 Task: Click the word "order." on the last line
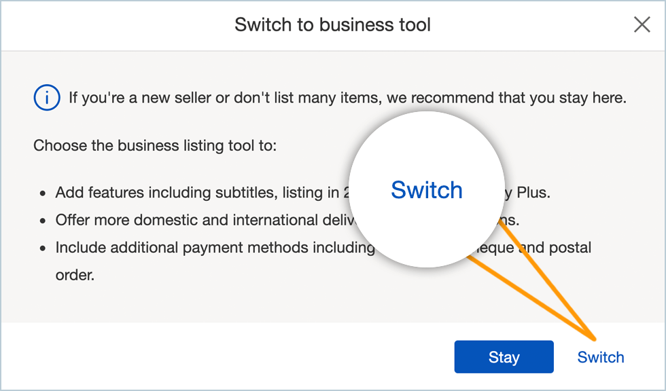coord(75,276)
